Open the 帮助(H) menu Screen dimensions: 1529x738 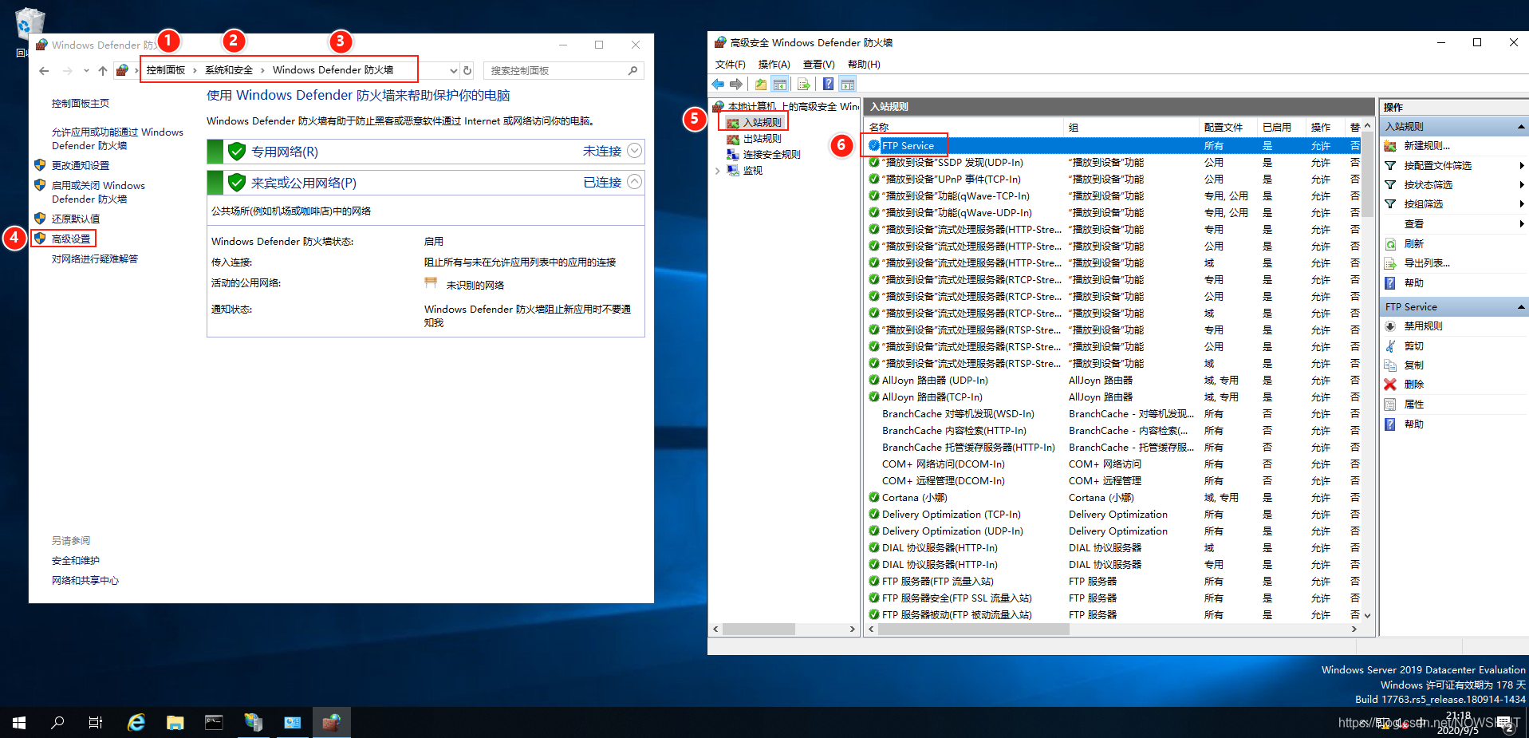864,64
